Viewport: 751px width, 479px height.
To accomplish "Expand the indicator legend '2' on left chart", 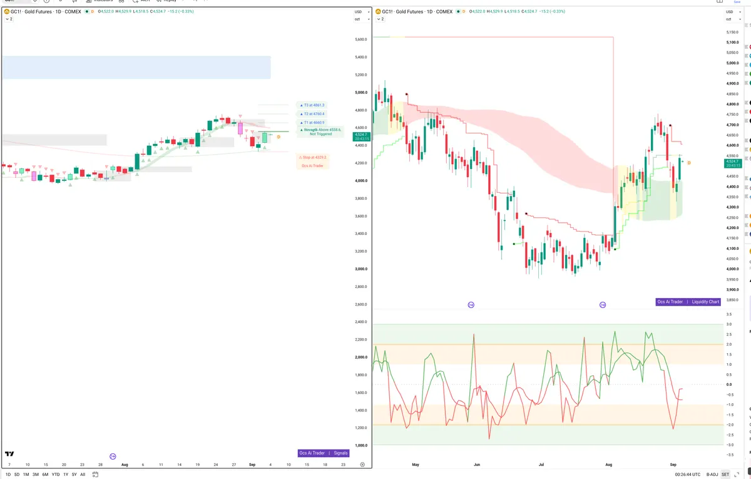I will coord(9,19).
